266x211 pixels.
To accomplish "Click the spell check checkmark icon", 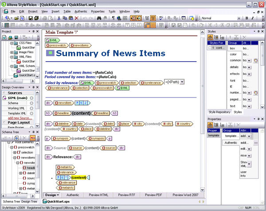I will [x=161, y=18].
